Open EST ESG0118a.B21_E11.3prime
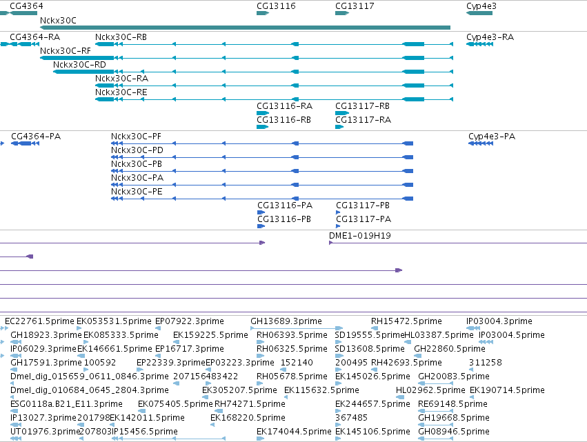The width and height of the screenshot is (587, 442). pos(66,405)
